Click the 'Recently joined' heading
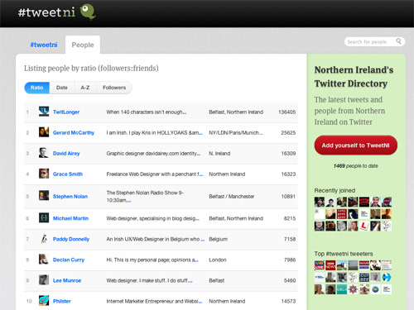 335,190
